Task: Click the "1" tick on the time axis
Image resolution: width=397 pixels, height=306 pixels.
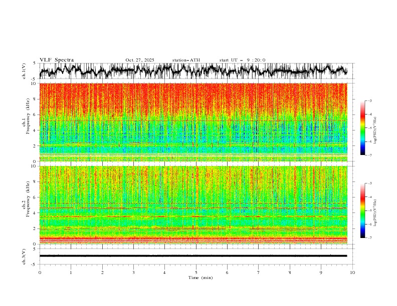Action: click(x=71, y=272)
